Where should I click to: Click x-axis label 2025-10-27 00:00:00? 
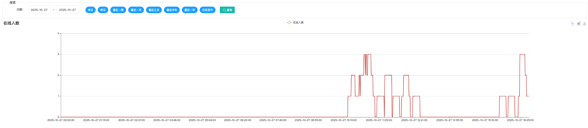click(x=61, y=120)
